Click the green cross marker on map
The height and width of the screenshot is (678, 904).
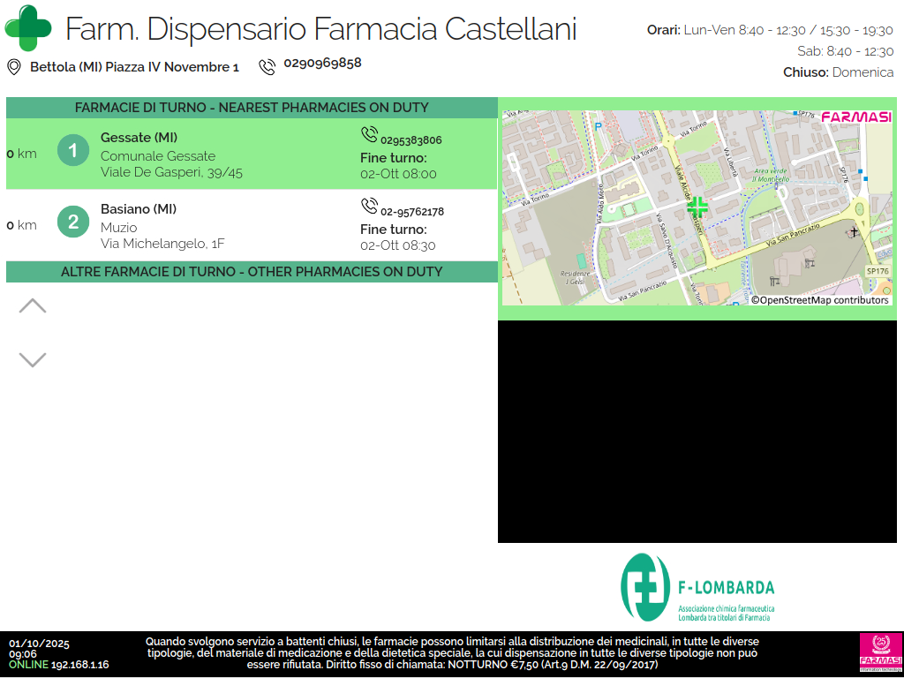[697, 207]
